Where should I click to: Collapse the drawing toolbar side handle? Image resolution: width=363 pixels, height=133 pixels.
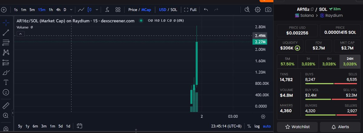13,113
